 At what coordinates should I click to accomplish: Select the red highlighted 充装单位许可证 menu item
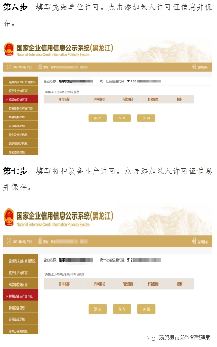pyautogui.click(x=21, y=99)
